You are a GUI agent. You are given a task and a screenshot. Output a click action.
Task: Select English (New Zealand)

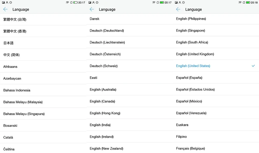pos(130,148)
